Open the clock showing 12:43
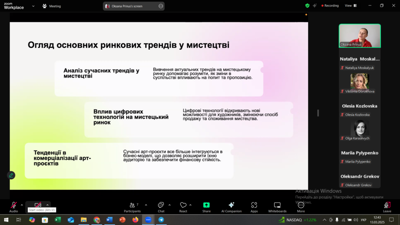The width and height of the screenshot is (400, 225). coord(377,220)
